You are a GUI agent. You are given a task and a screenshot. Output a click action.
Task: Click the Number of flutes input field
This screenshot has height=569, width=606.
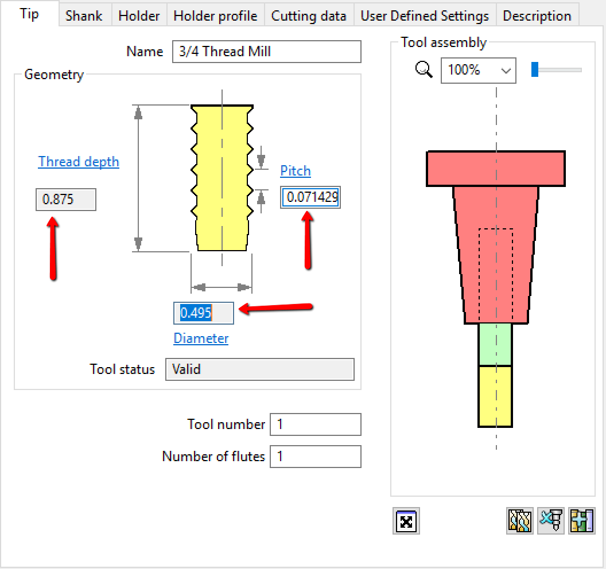[x=316, y=456]
